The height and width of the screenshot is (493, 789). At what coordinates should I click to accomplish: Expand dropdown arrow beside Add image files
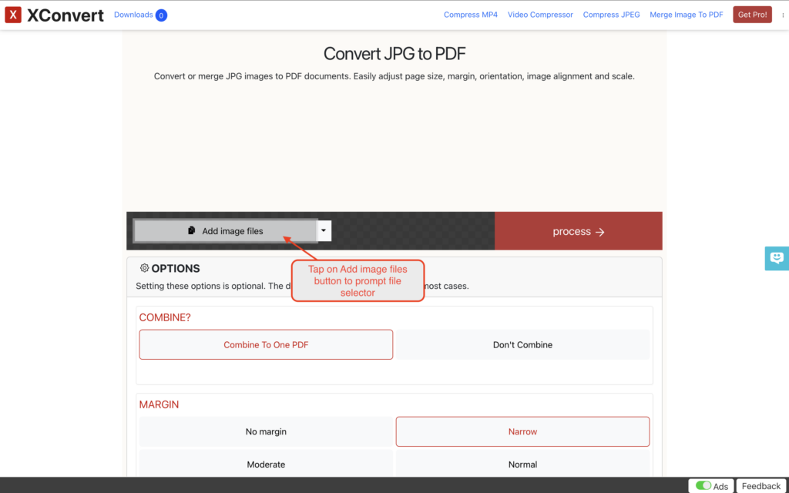pyautogui.click(x=324, y=230)
